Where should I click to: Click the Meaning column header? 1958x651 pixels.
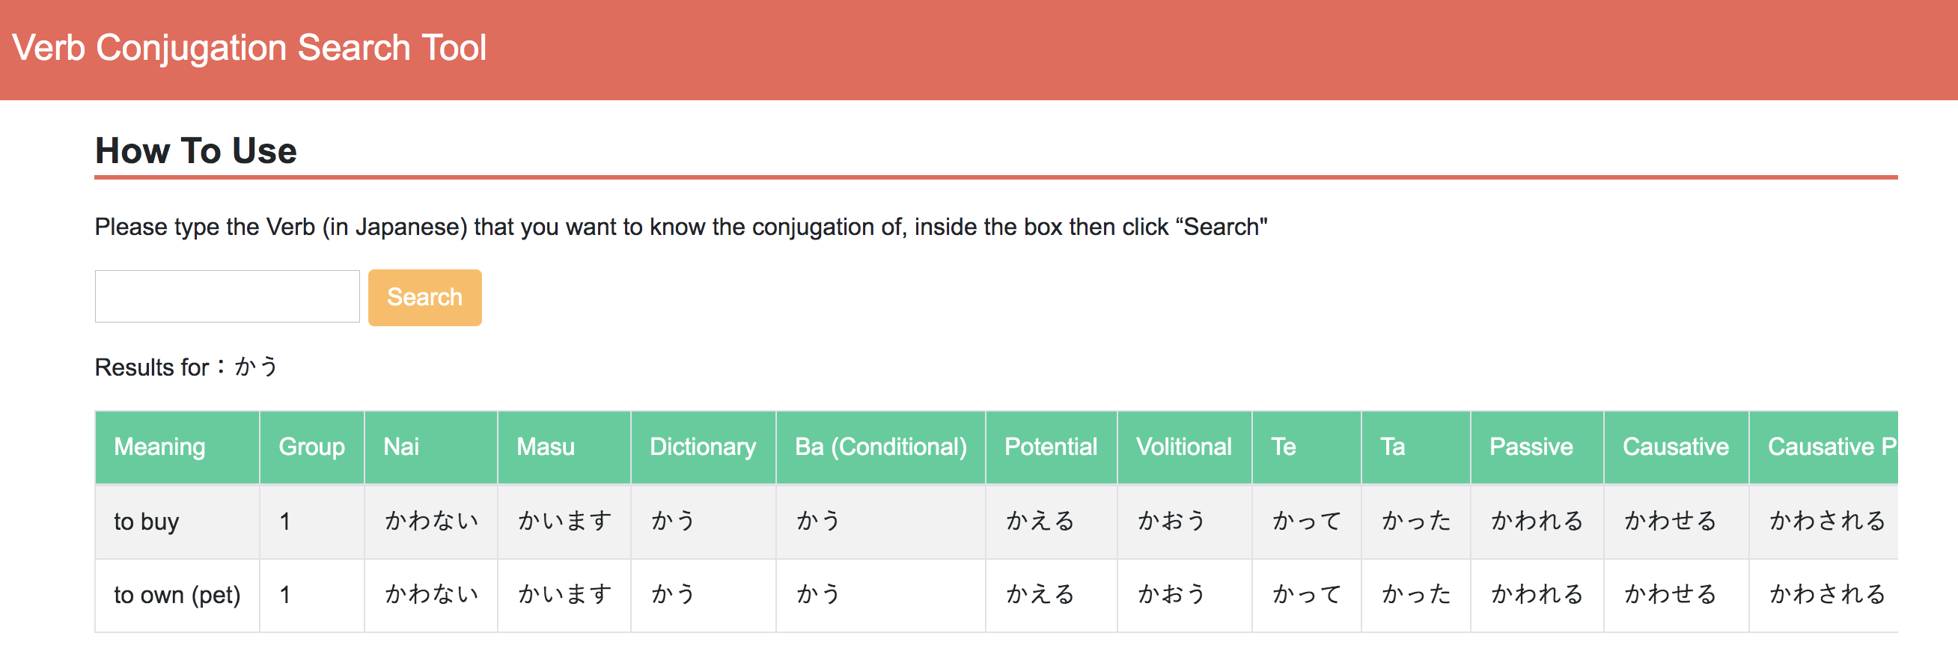click(159, 447)
